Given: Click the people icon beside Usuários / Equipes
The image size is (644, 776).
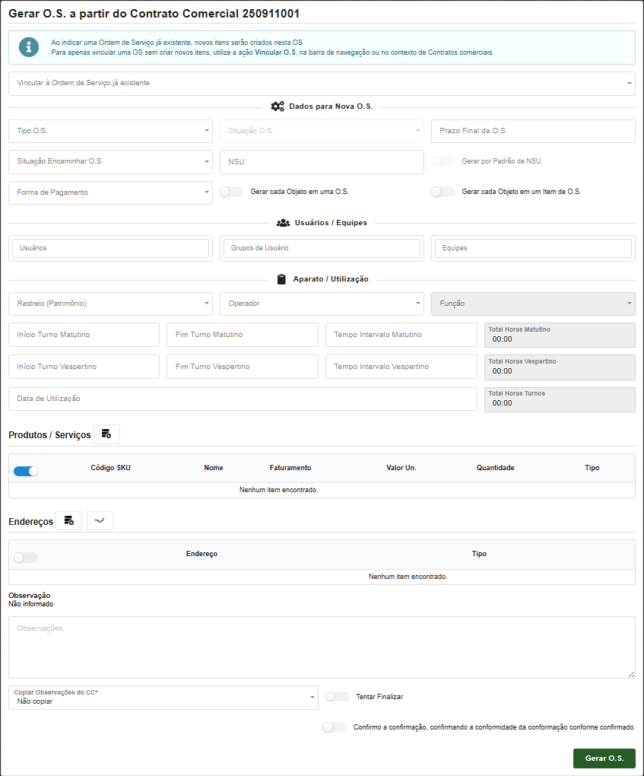Looking at the screenshot, I should tap(283, 223).
